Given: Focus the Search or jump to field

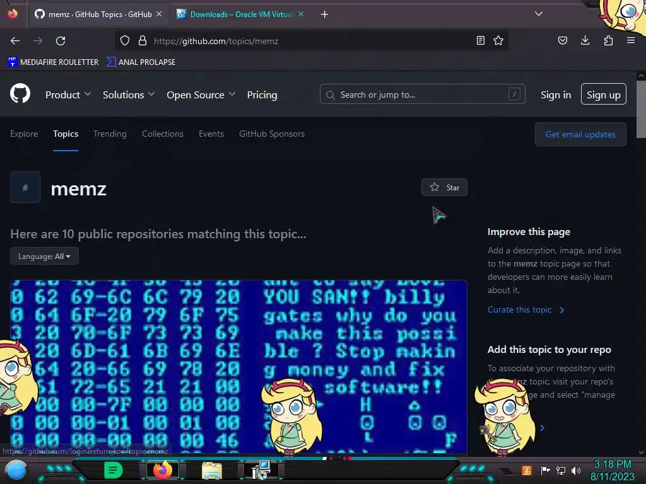Looking at the screenshot, I should tap(422, 95).
